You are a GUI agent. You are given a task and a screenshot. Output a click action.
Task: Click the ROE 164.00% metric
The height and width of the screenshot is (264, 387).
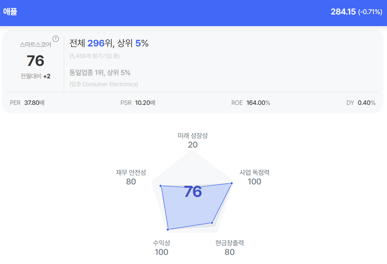pos(251,103)
